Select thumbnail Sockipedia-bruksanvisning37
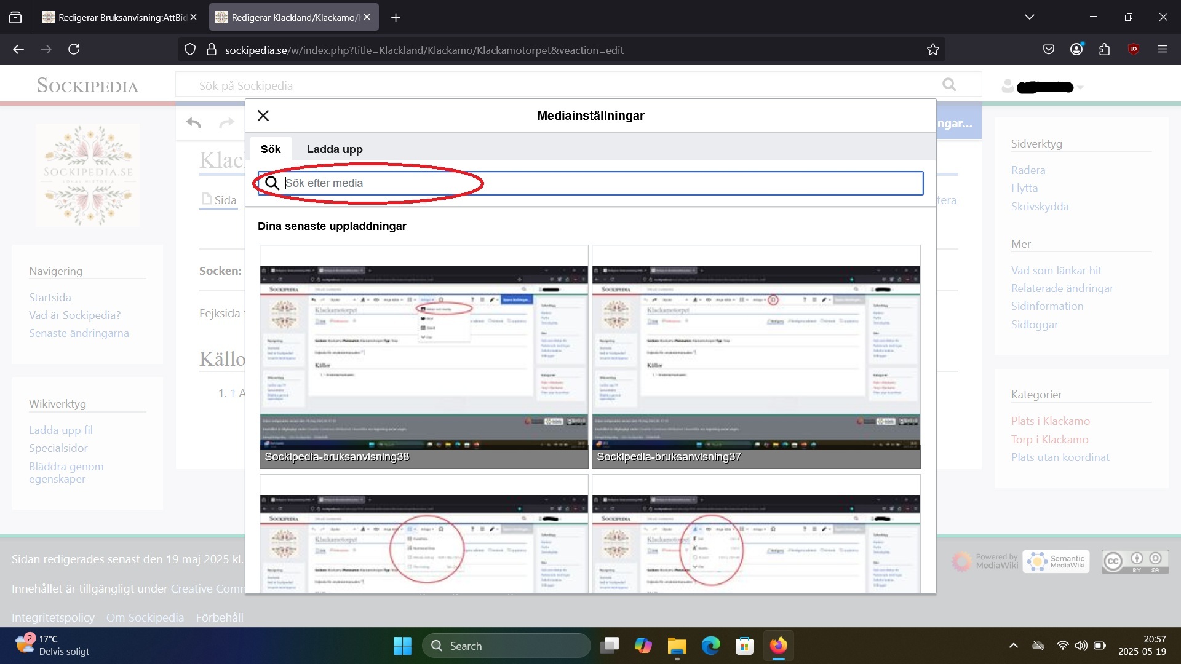Screen dimensions: 1181x664 pyautogui.click(x=756, y=357)
